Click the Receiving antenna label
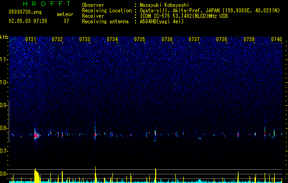The width and height of the screenshot is (288, 183). tap(105, 22)
